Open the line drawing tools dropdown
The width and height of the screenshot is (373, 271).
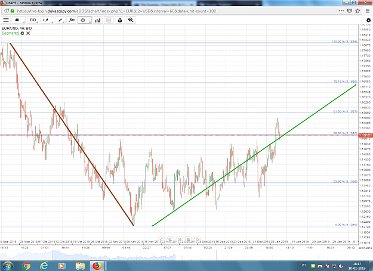(x=60, y=20)
